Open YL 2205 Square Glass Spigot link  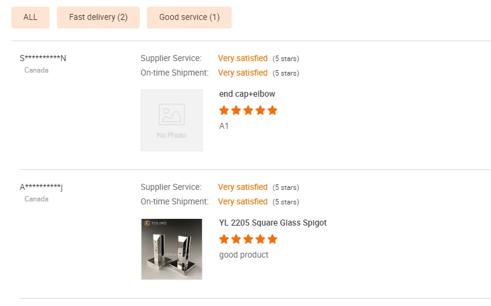pos(273,223)
